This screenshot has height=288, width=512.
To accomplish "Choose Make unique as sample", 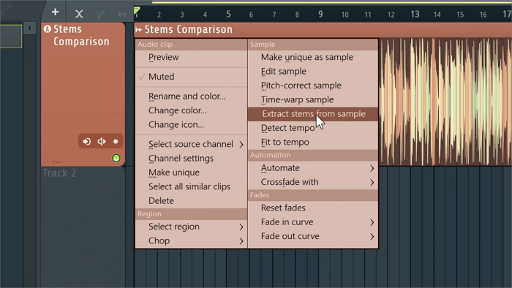I will (313, 57).
